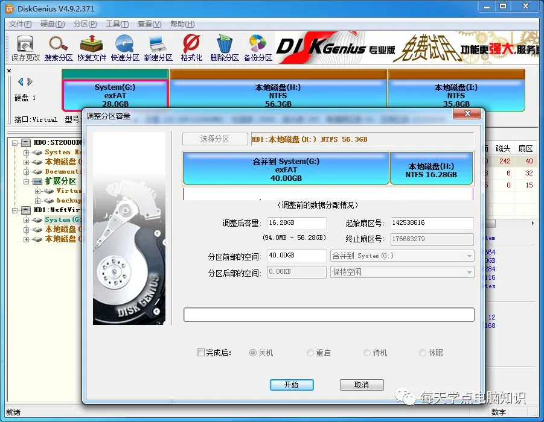Click the 数字 status bar indicator
Viewport: 544px width, 422px height.
(498, 412)
